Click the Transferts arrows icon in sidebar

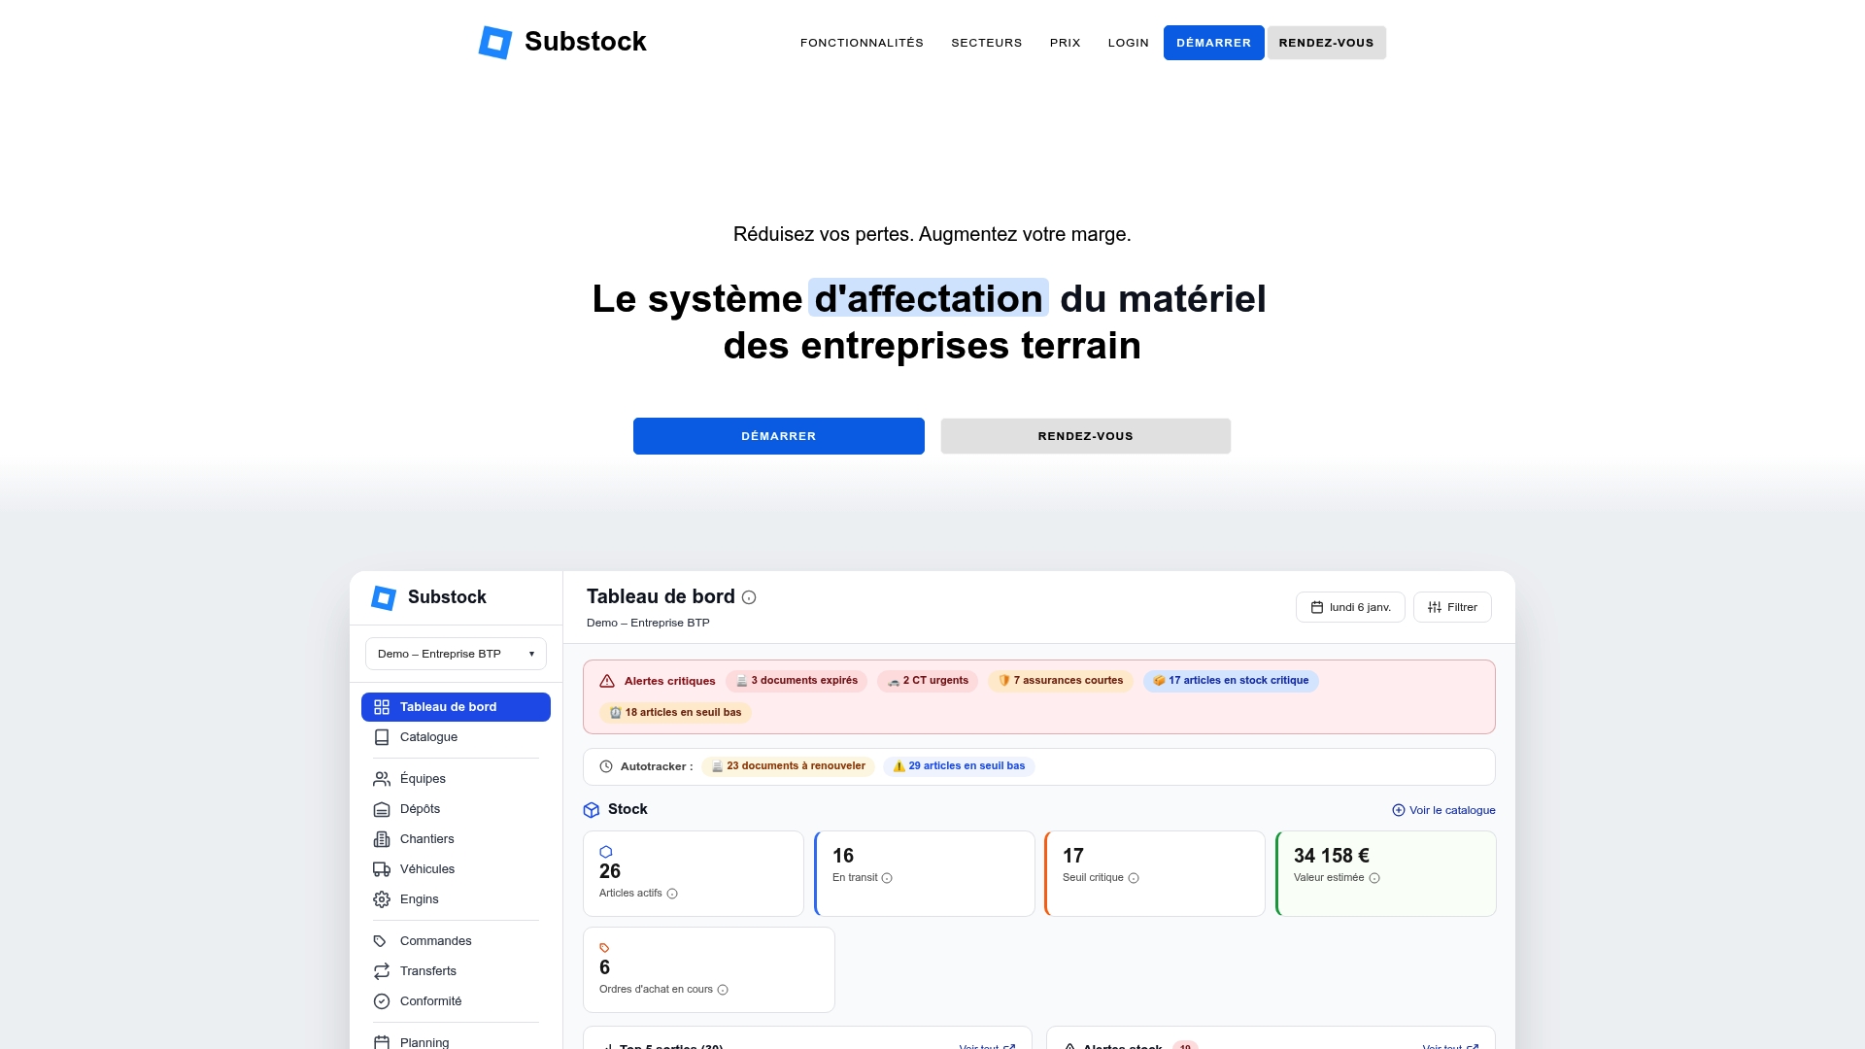(382, 971)
